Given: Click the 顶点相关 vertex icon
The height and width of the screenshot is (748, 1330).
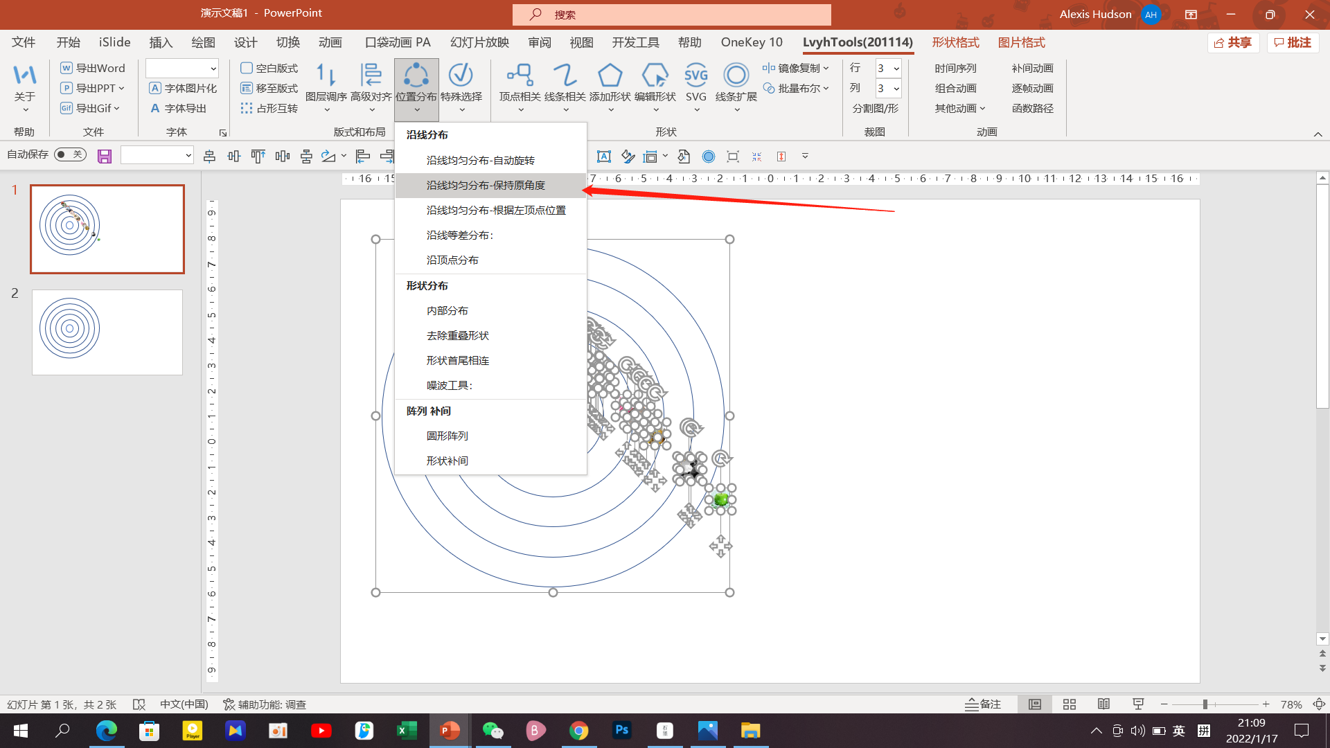Looking at the screenshot, I should (520, 75).
